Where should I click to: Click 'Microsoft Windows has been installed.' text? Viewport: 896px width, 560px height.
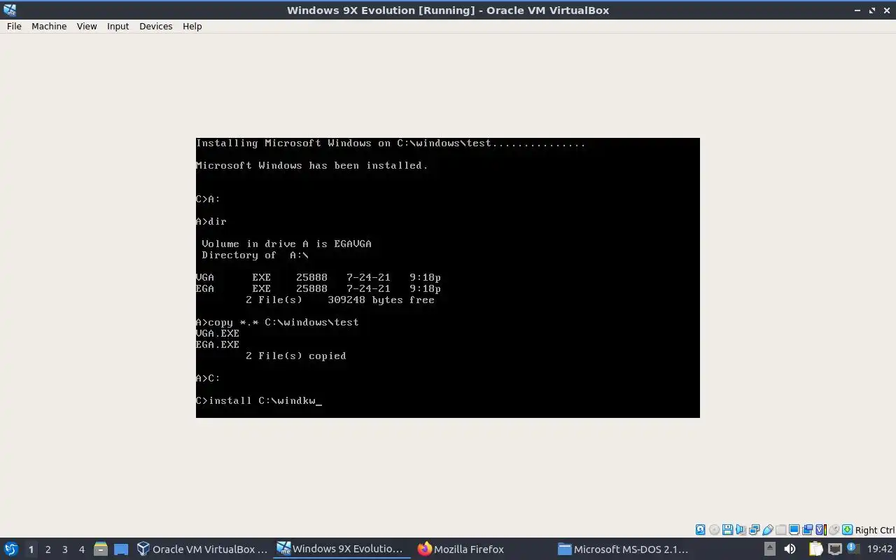pyautogui.click(x=312, y=165)
